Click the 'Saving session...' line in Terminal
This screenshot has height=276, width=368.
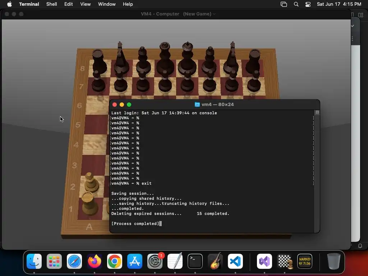pos(133,193)
